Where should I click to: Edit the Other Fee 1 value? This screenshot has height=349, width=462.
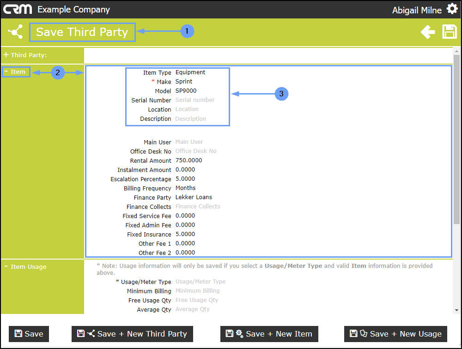pyautogui.click(x=185, y=243)
